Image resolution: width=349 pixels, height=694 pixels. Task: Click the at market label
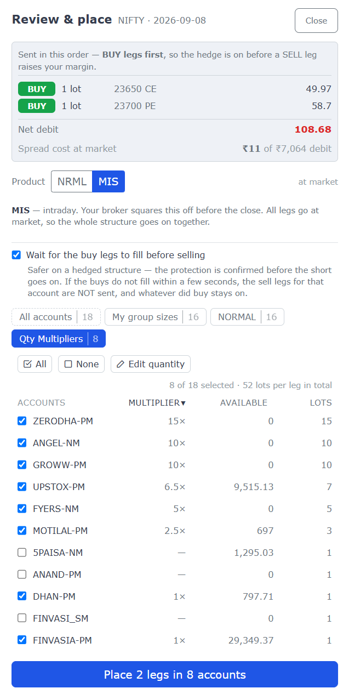318,182
